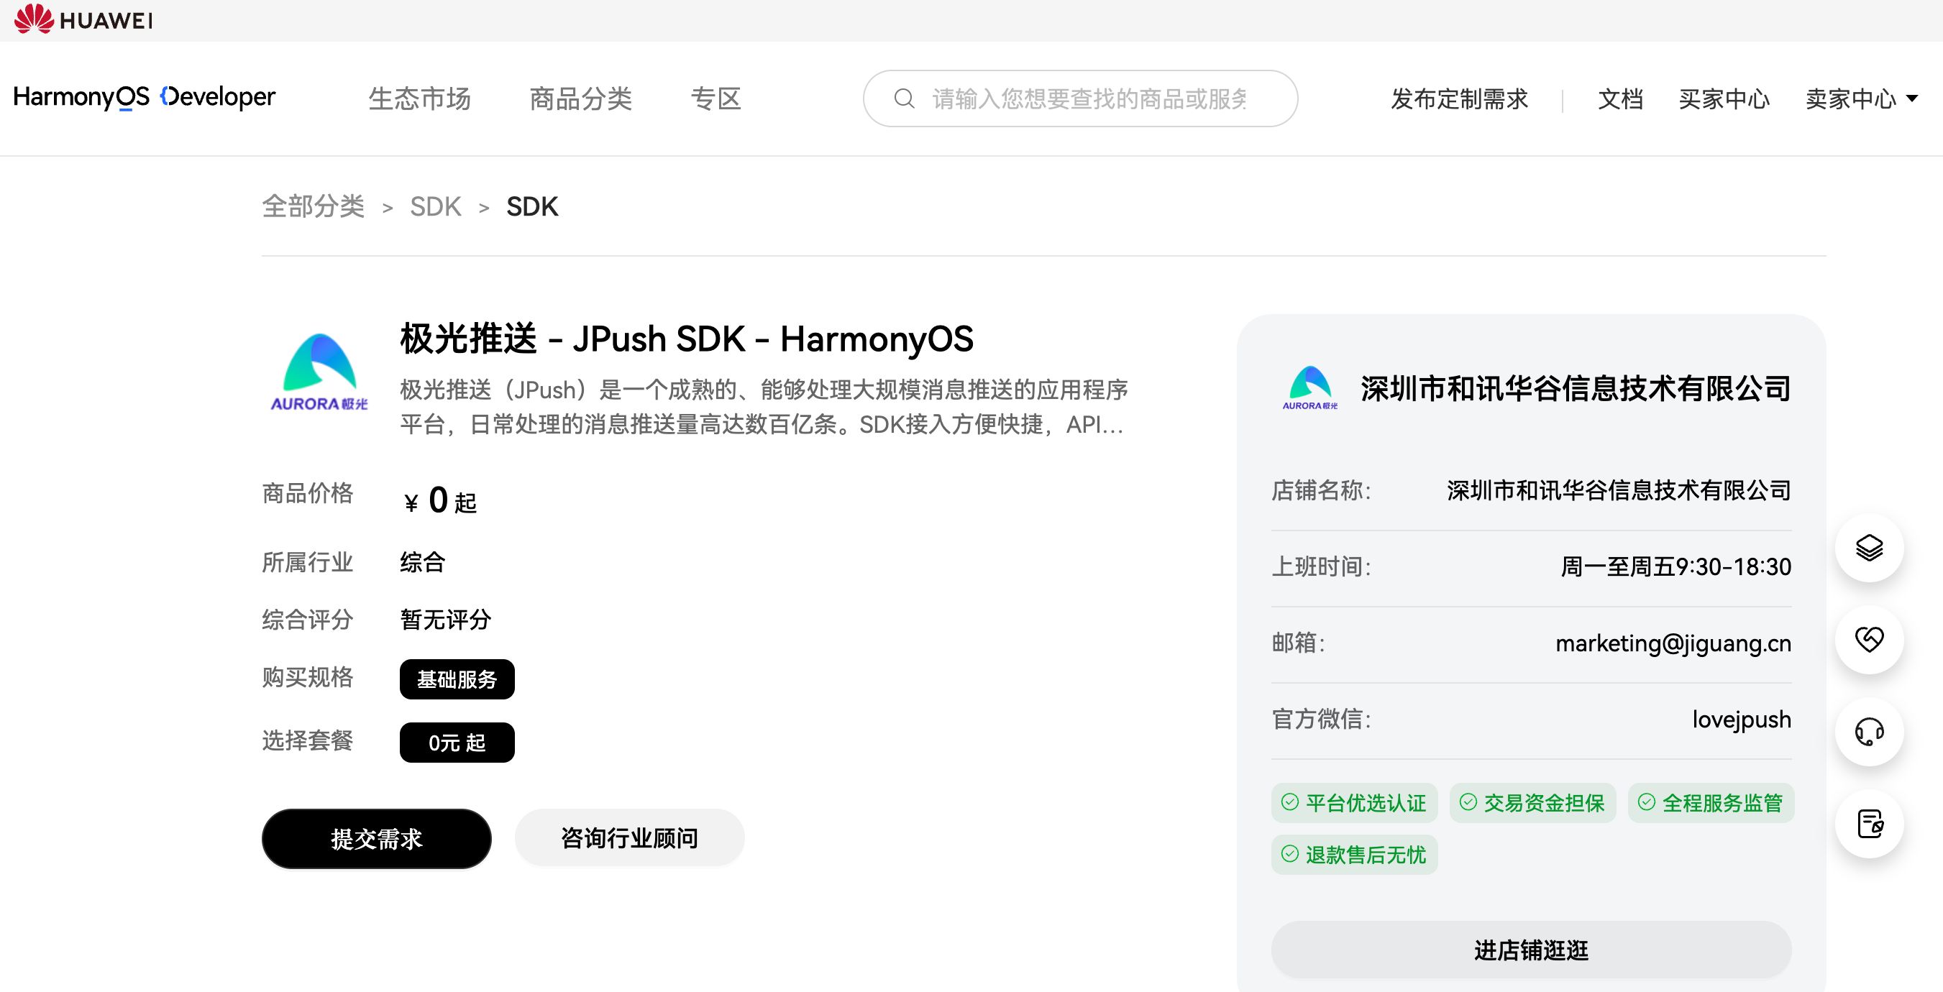The image size is (1943, 992).
Task: Click the 咨询行业顾问 button
Action: coord(629,838)
